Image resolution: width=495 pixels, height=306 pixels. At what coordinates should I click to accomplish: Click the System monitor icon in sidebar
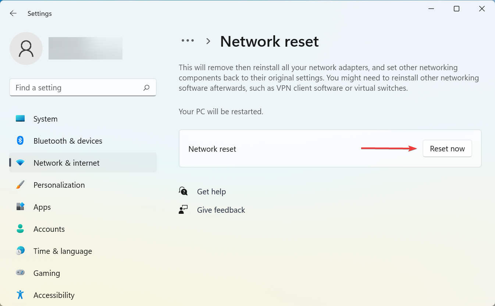(x=20, y=119)
